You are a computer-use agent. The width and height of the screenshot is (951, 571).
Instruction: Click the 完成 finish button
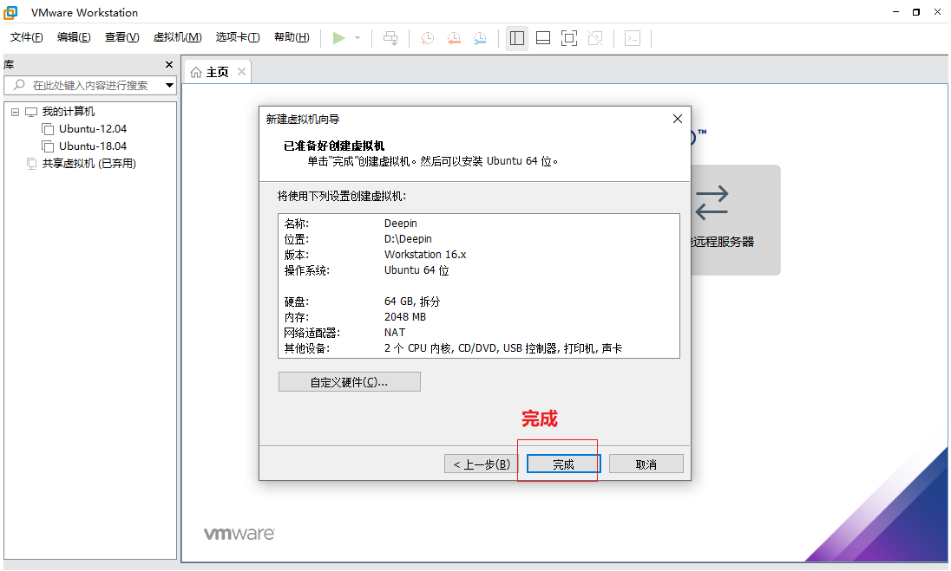pos(563,464)
